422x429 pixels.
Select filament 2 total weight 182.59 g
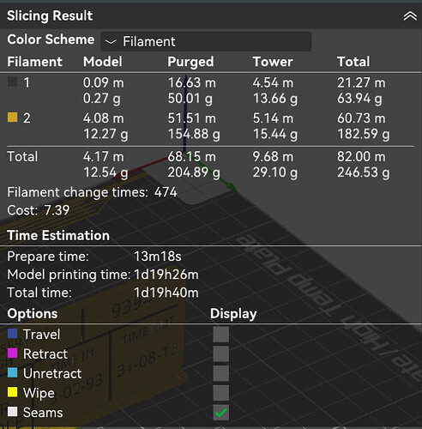pyautogui.click(x=363, y=134)
